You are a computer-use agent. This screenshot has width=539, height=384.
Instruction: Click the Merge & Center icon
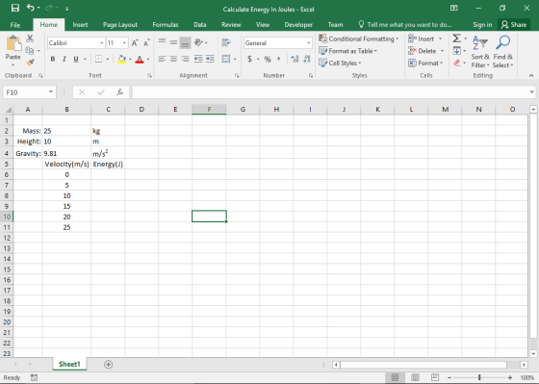[x=226, y=59]
